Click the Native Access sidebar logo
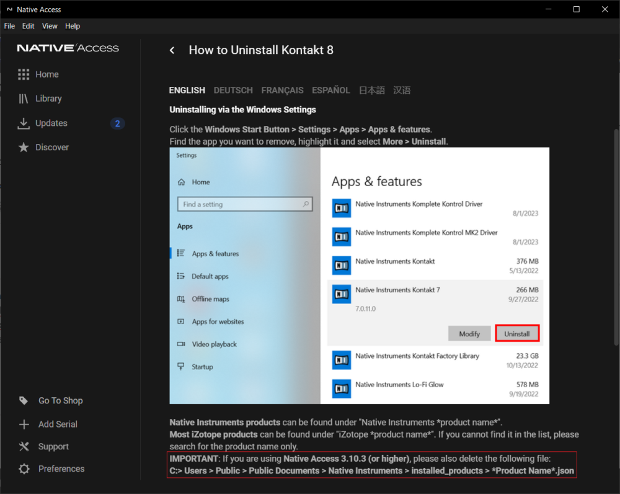620x494 pixels. [68, 48]
